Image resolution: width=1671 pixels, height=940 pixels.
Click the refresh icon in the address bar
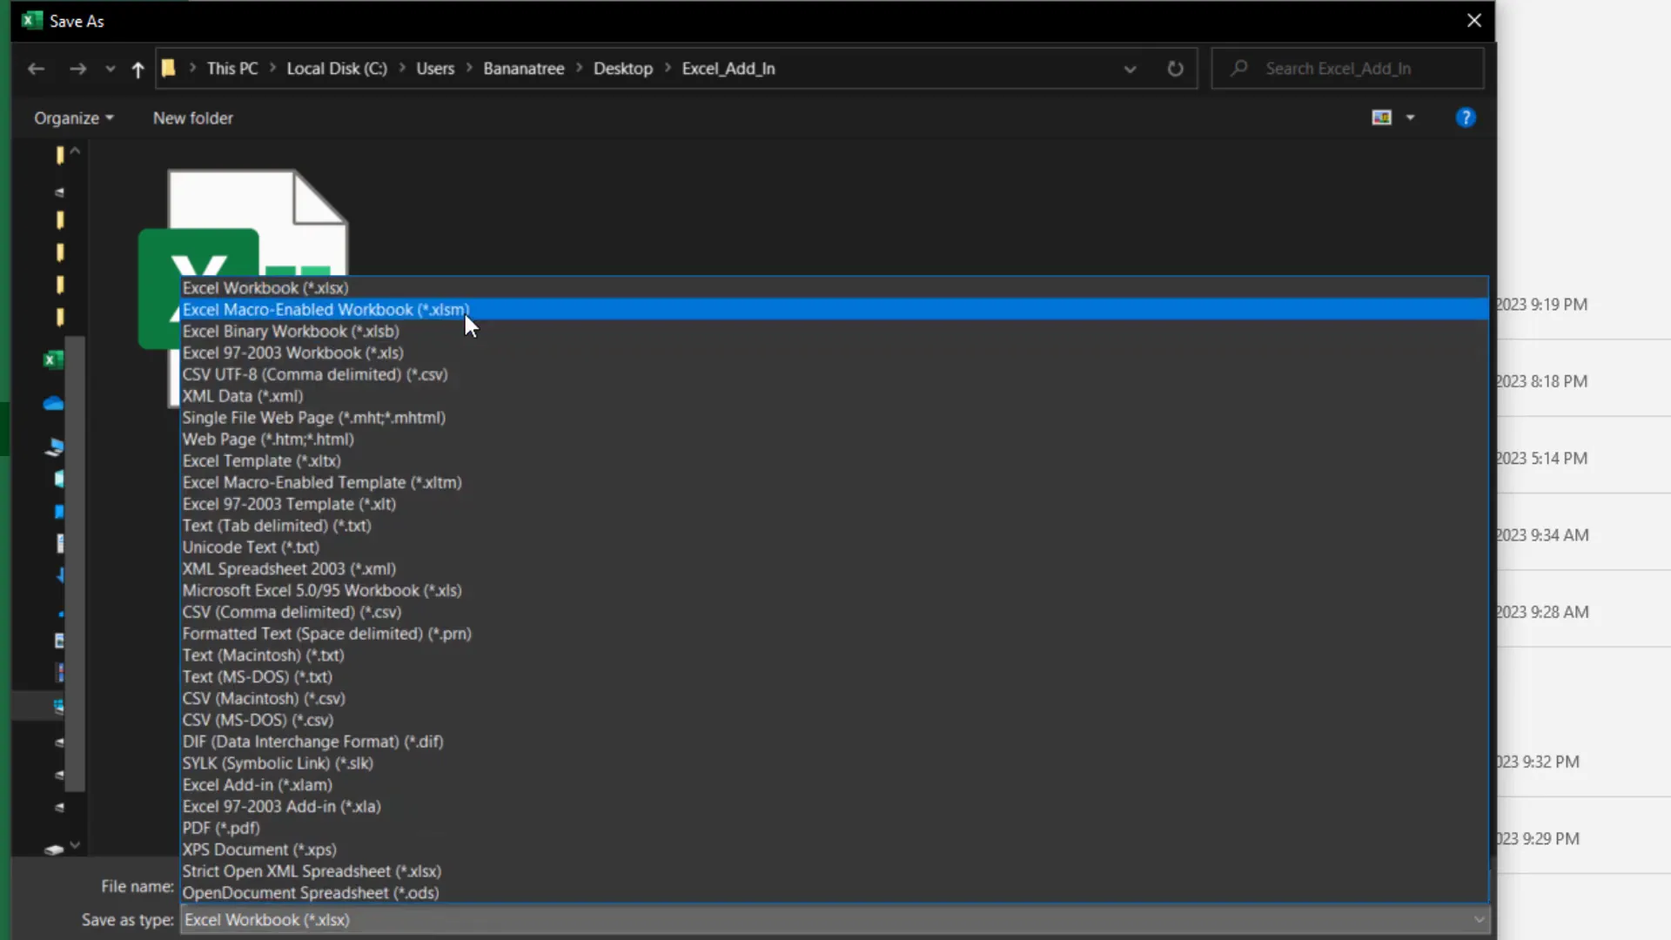(1175, 68)
